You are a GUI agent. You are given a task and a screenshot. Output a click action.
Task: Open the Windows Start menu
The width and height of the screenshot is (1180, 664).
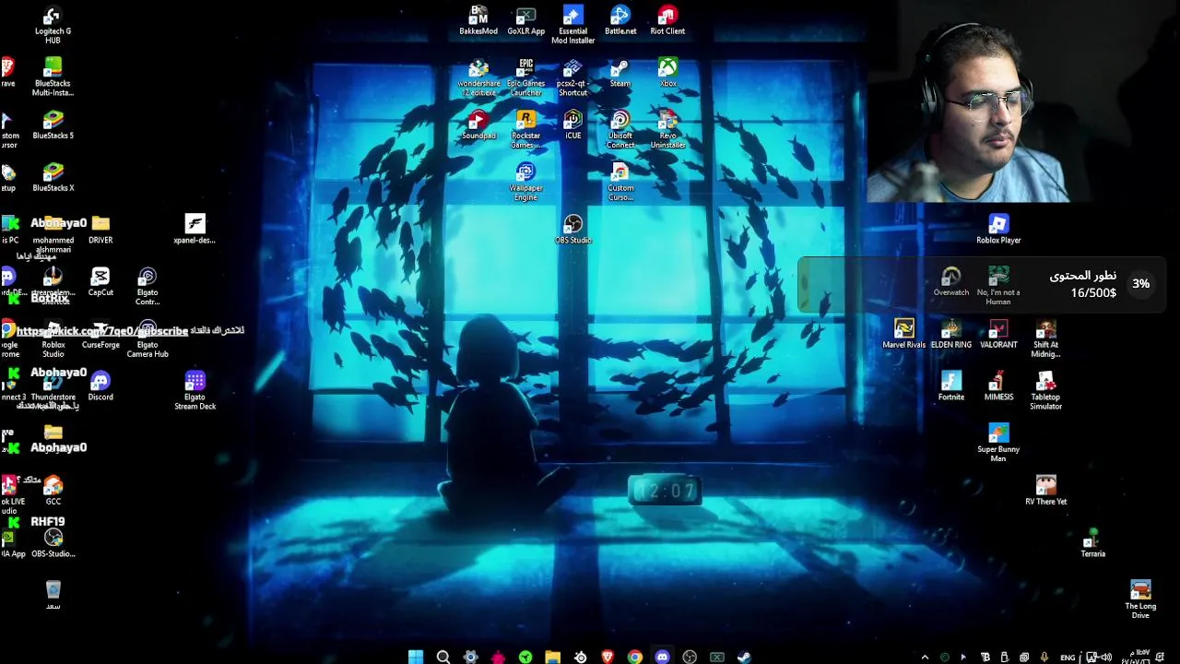point(416,657)
